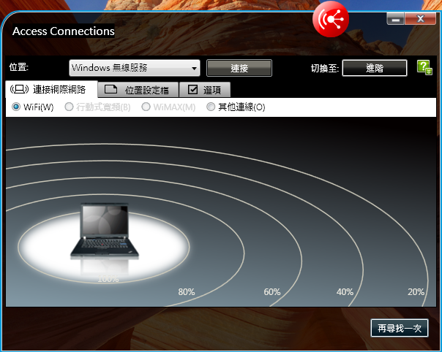Select the 其他連線(O) radio button
This screenshot has width=442, height=352.
point(211,107)
